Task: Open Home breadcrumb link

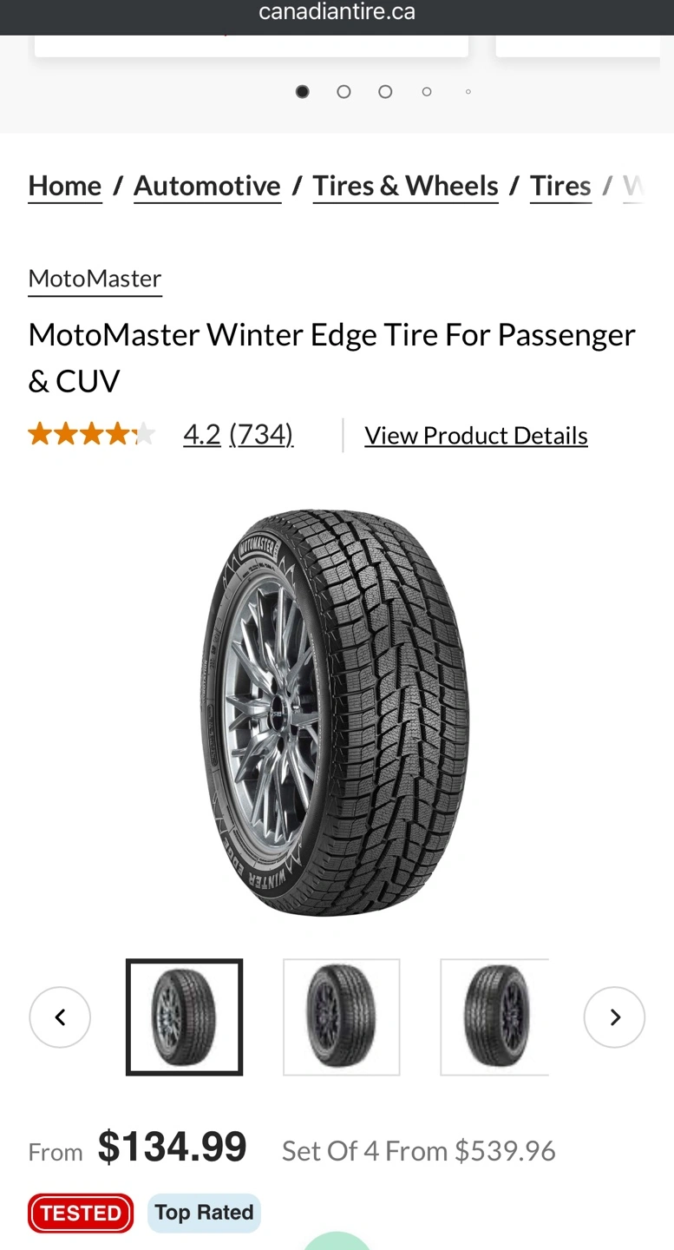Action: (x=65, y=186)
